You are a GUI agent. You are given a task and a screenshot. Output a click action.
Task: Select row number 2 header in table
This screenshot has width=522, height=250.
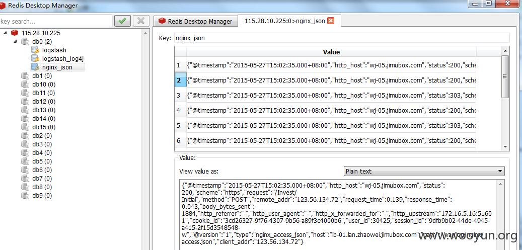[x=180, y=80]
